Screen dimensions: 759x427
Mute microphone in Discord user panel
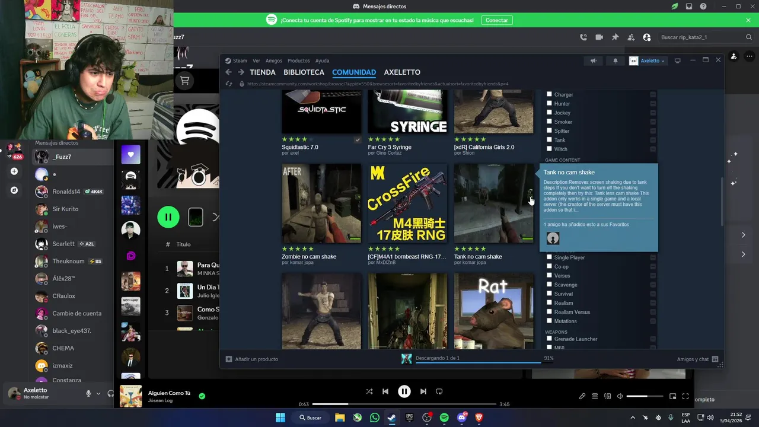coord(88,393)
